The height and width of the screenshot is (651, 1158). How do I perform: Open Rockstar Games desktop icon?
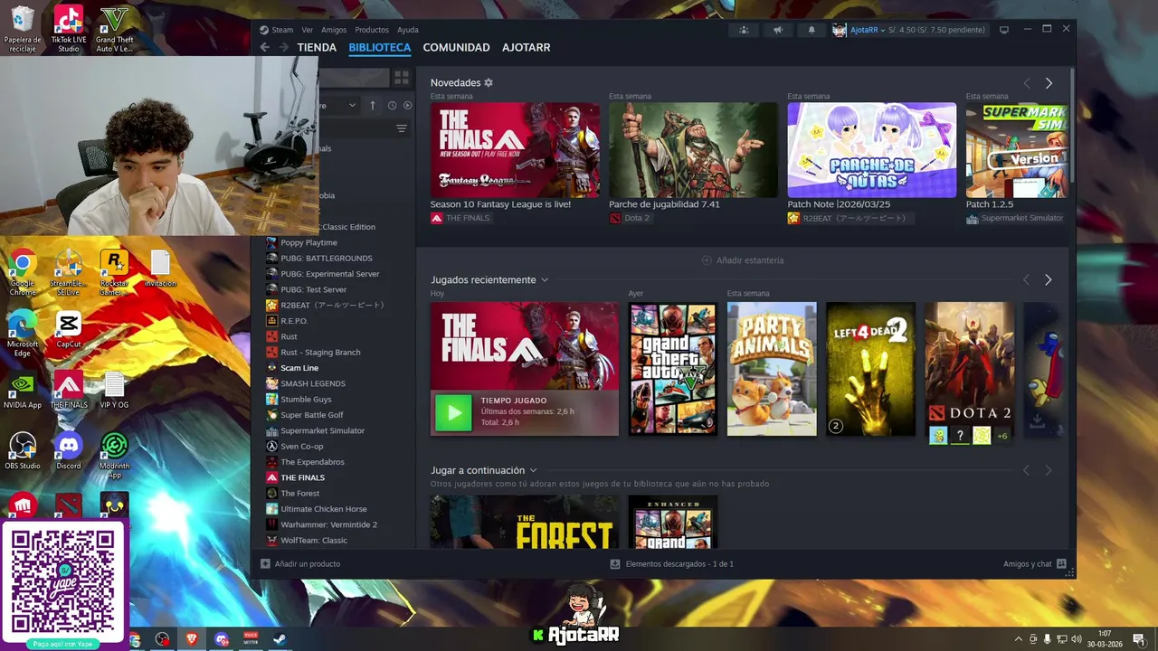(x=114, y=273)
